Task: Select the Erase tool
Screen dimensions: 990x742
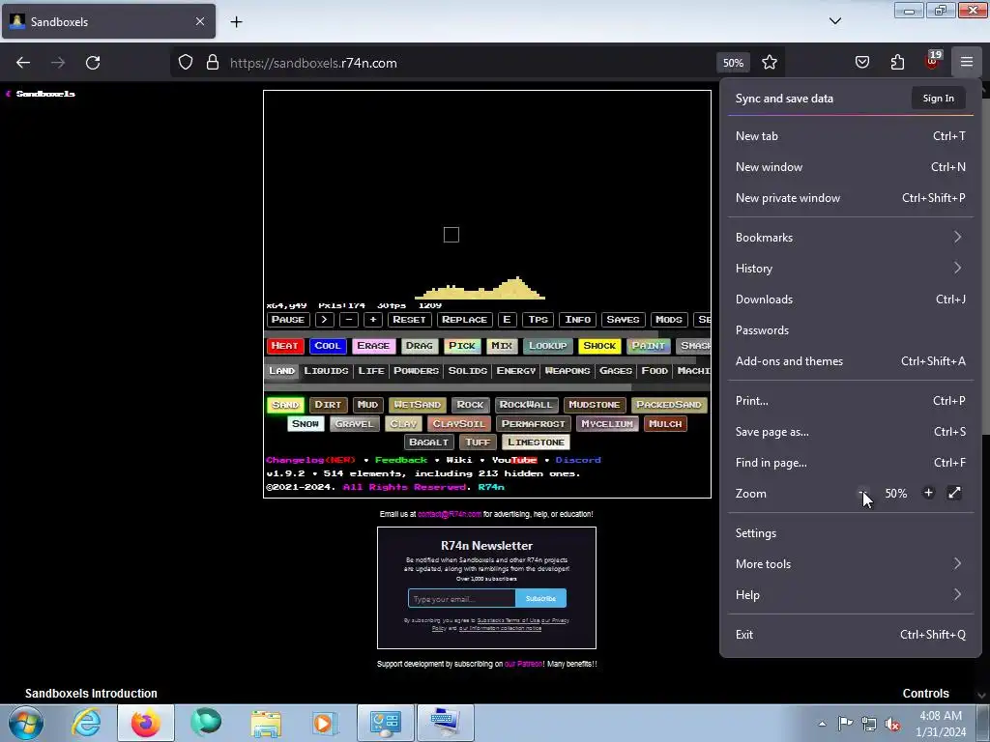Action: click(373, 346)
